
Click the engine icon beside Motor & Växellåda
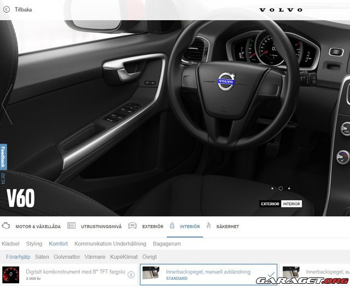(x=6, y=226)
